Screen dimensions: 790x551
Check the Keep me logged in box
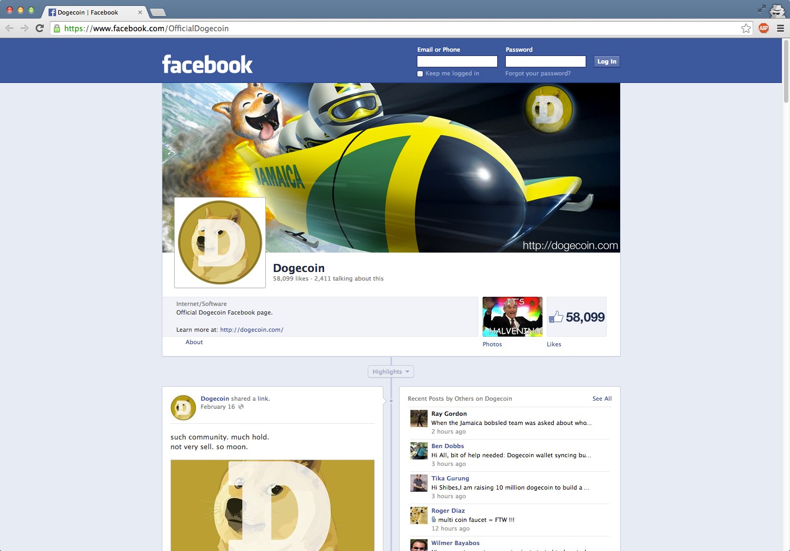420,74
